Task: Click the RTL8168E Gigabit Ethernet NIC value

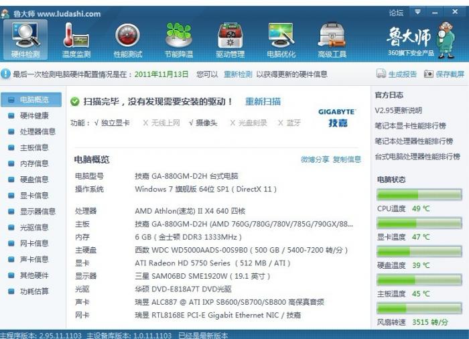Action: (218, 315)
